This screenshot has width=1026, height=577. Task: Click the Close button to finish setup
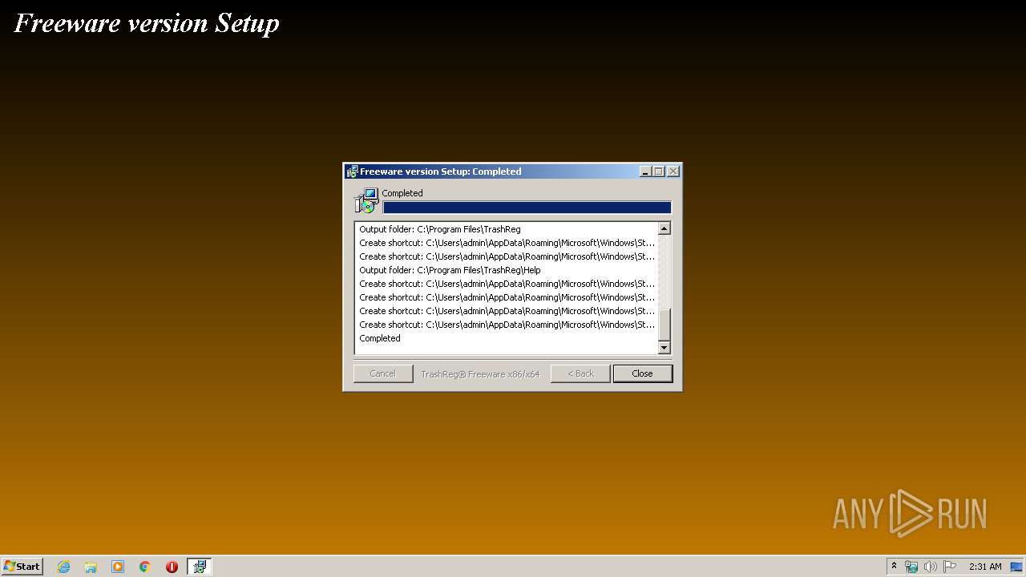[x=642, y=373]
